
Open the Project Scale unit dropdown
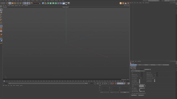pyautogui.click(x=147, y=70)
